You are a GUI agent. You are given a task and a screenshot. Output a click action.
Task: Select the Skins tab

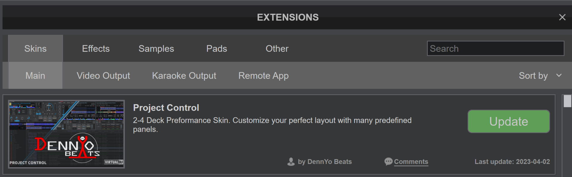coord(35,48)
